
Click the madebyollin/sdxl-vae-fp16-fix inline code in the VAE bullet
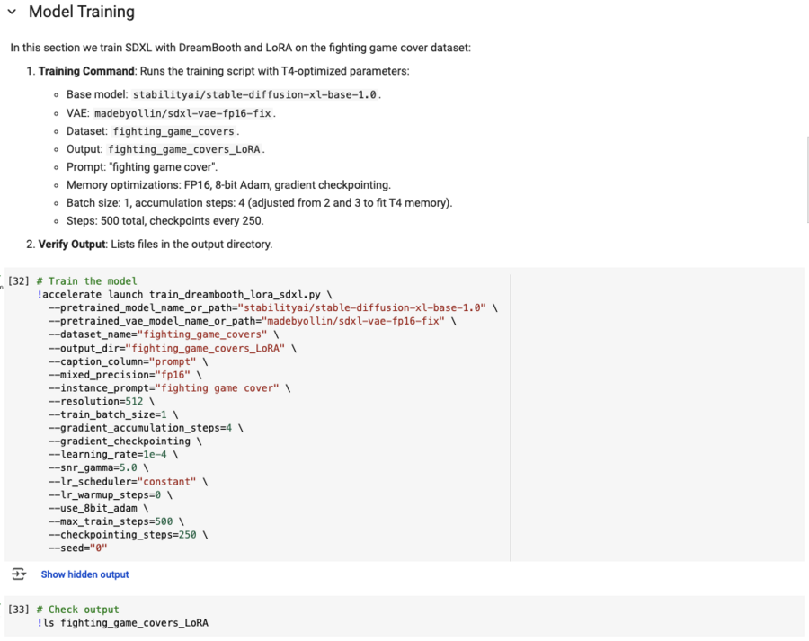pyautogui.click(x=184, y=113)
